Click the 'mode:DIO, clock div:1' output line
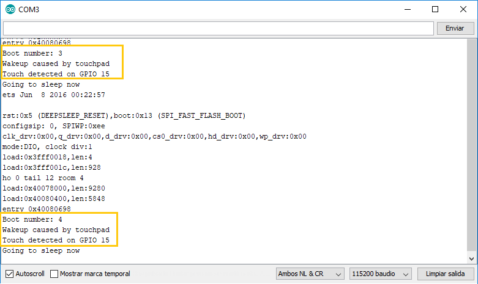Image resolution: width=478 pixels, height=284 pixels. pyautogui.click(x=47, y=147)
